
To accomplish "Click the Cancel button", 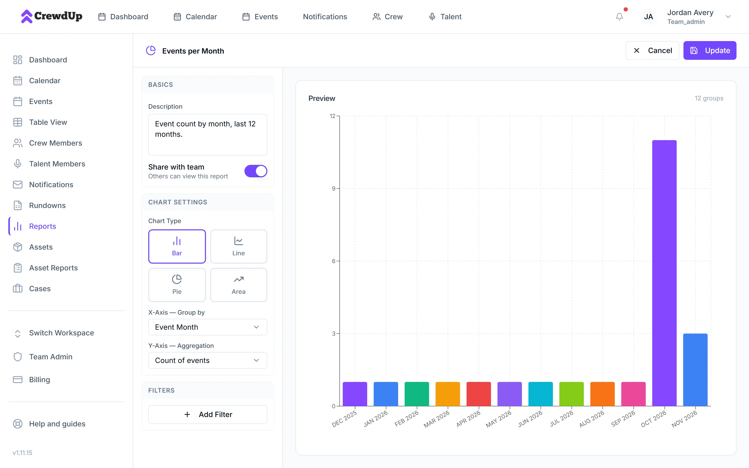I will point(652,50).
